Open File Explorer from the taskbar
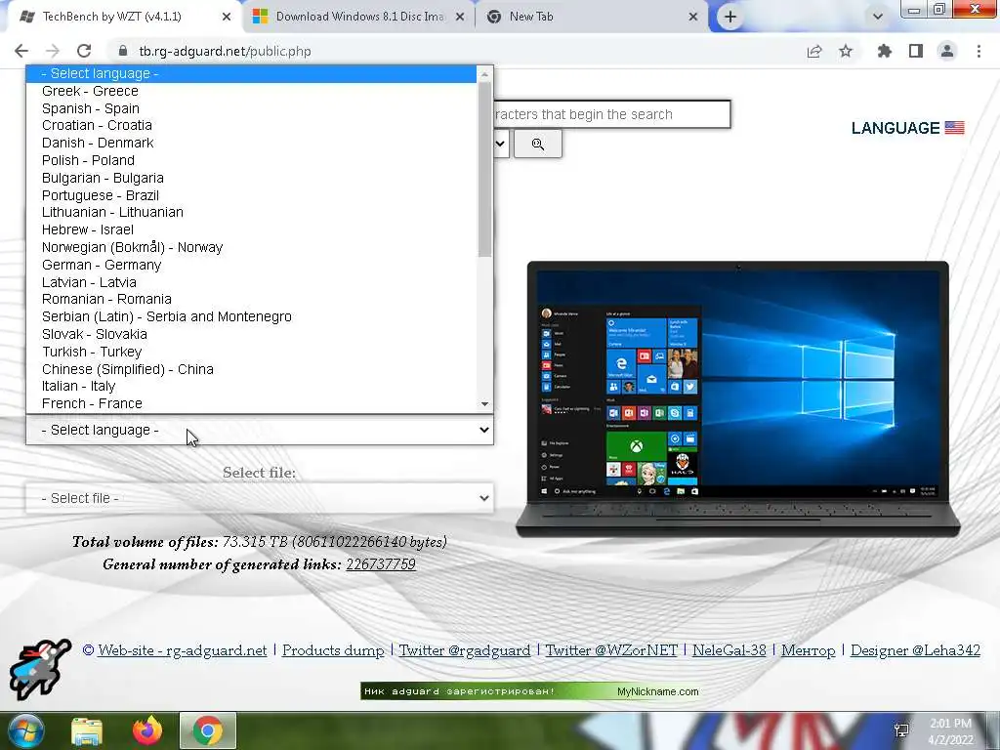This screenshot has height=750, width=1000. [87, 731]
